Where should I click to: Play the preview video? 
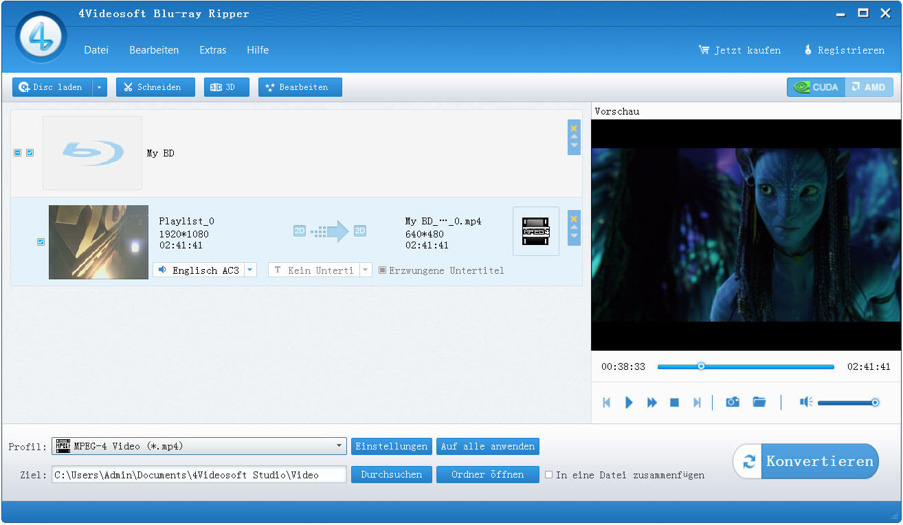click(629, 403)
